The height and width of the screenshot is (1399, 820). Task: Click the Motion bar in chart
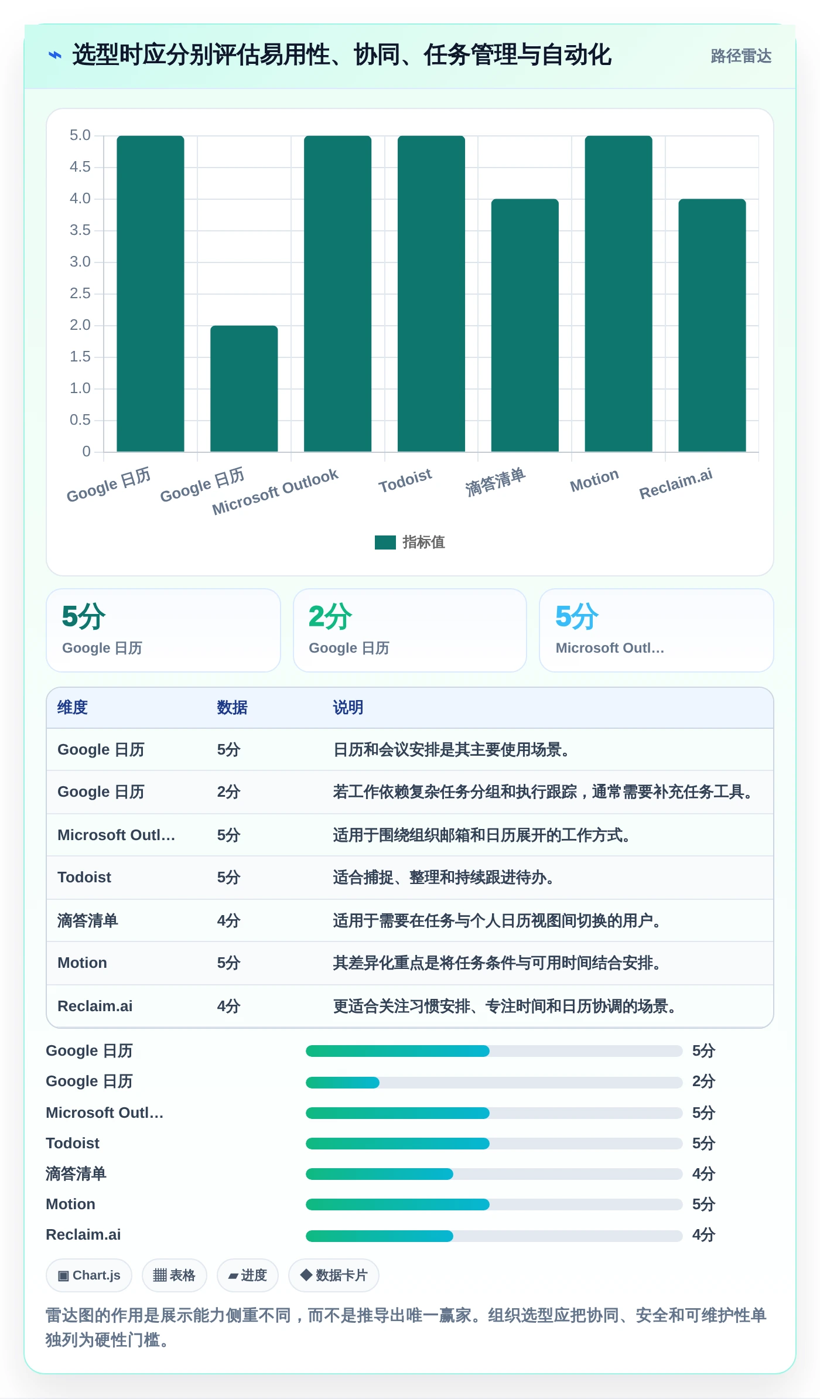(x=619, y=294)
